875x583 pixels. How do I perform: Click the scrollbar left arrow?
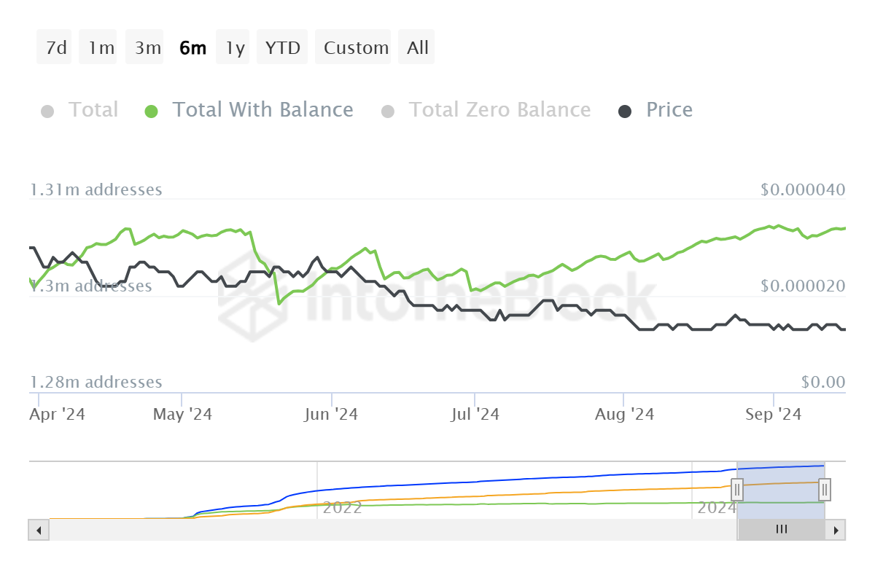point(38,530)
